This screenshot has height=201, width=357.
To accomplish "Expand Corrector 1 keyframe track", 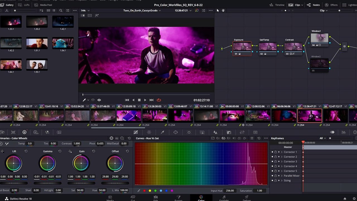I will pyautogui.click(x=282, y=152).
